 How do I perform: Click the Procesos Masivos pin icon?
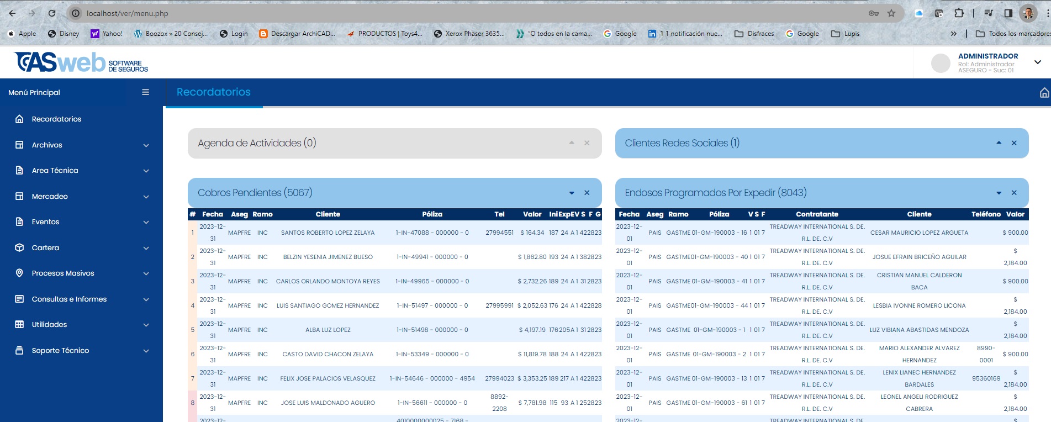pos(19,273)
